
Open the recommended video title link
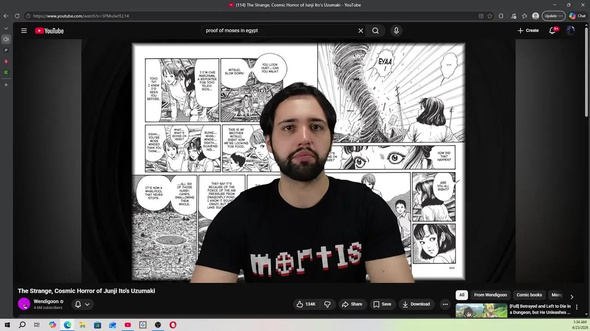tap(540, 309)
